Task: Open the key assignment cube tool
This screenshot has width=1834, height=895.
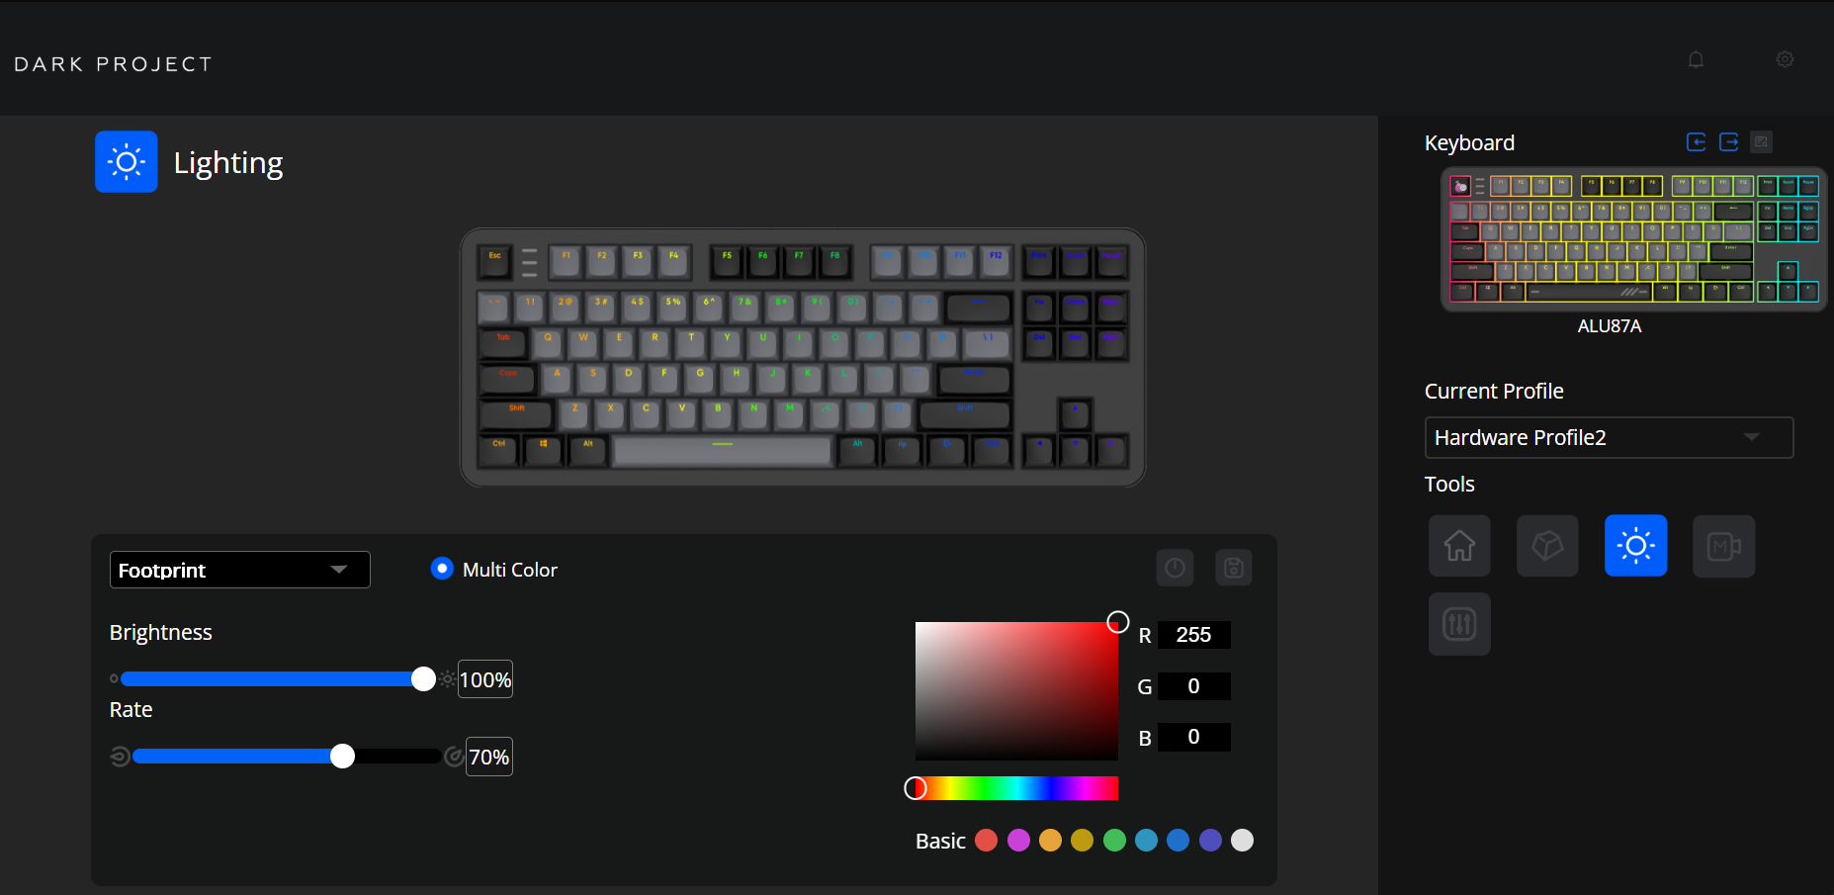Action: (x=1547, y=546)
